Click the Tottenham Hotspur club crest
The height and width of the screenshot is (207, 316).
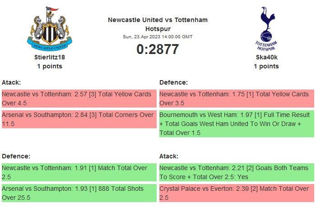(x=266, y=30)
